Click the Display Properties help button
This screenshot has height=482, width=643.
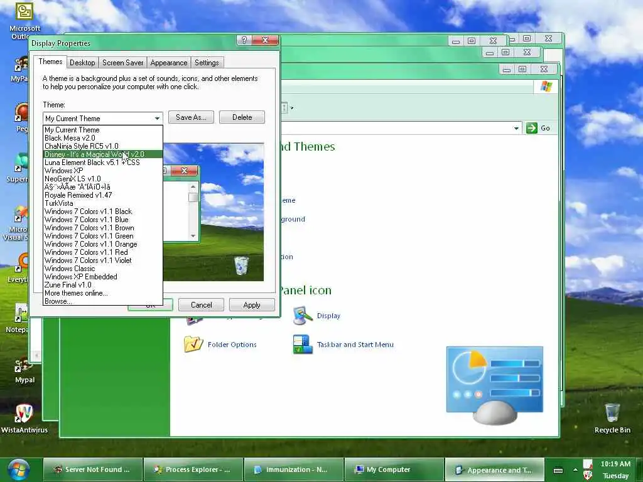coord(244,40)
